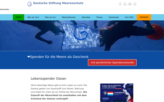Screen dimensions: 164x102
Task: Click the orange SPENDEN button
Action: [144, 17]
